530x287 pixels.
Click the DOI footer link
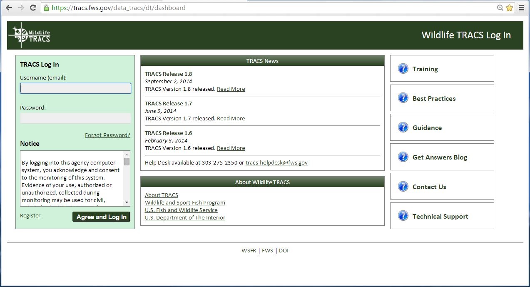pyautogui.click(x=284, y=250)
